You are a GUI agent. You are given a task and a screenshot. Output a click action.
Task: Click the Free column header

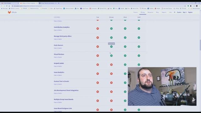coord(98,17)
